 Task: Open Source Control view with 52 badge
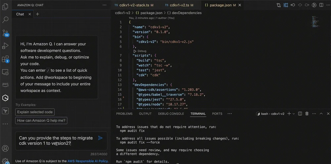pyautogui.click(x=5, y=33)
